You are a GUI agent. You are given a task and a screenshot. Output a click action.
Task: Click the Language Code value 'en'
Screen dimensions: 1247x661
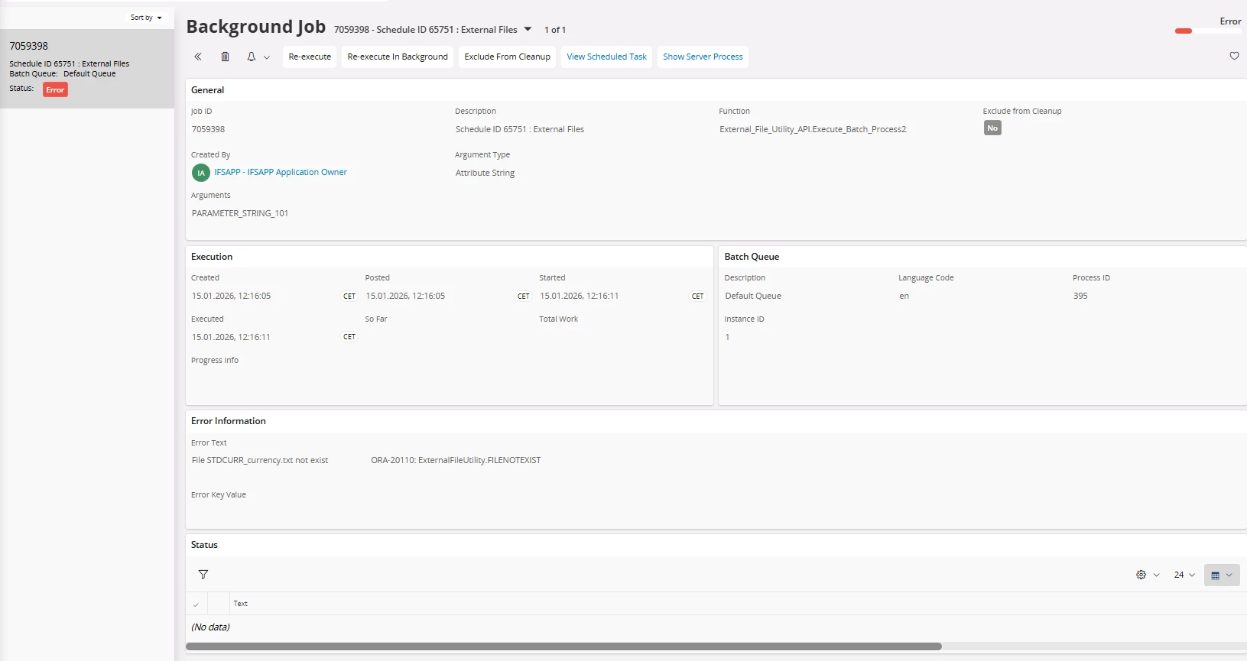904,296
